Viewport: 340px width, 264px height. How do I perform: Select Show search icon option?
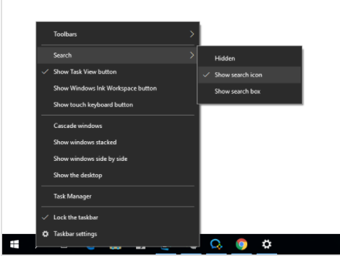pos(249,75)
